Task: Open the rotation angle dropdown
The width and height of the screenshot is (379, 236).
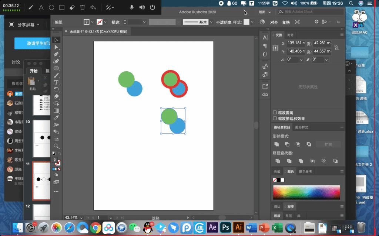Action: click(x=301, y=59)
